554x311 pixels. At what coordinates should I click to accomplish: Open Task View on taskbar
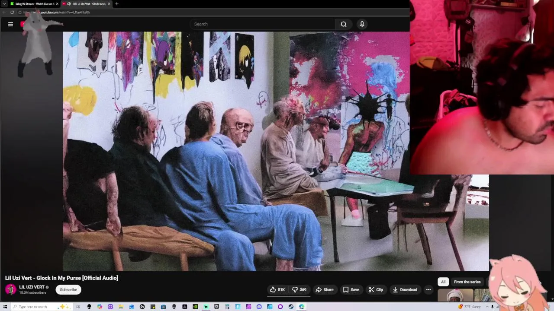click(78, 307)
